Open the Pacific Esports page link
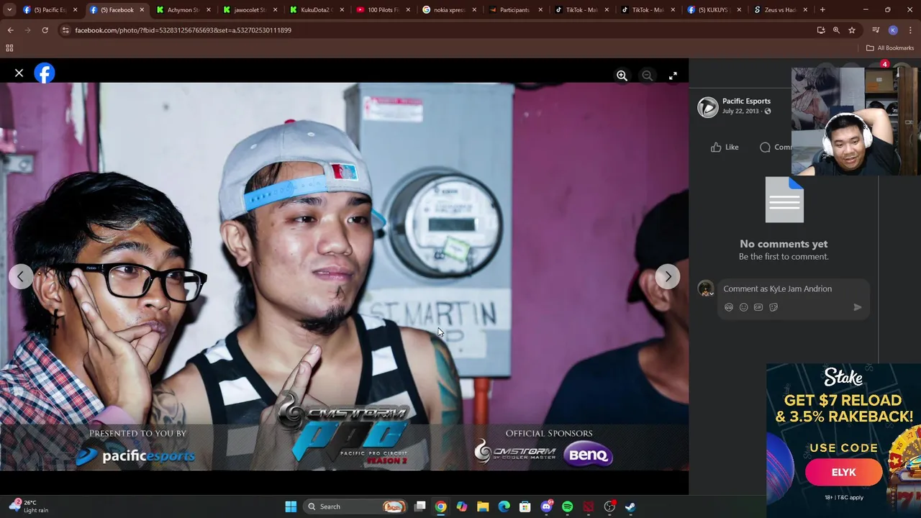 [x=746, y=101]
